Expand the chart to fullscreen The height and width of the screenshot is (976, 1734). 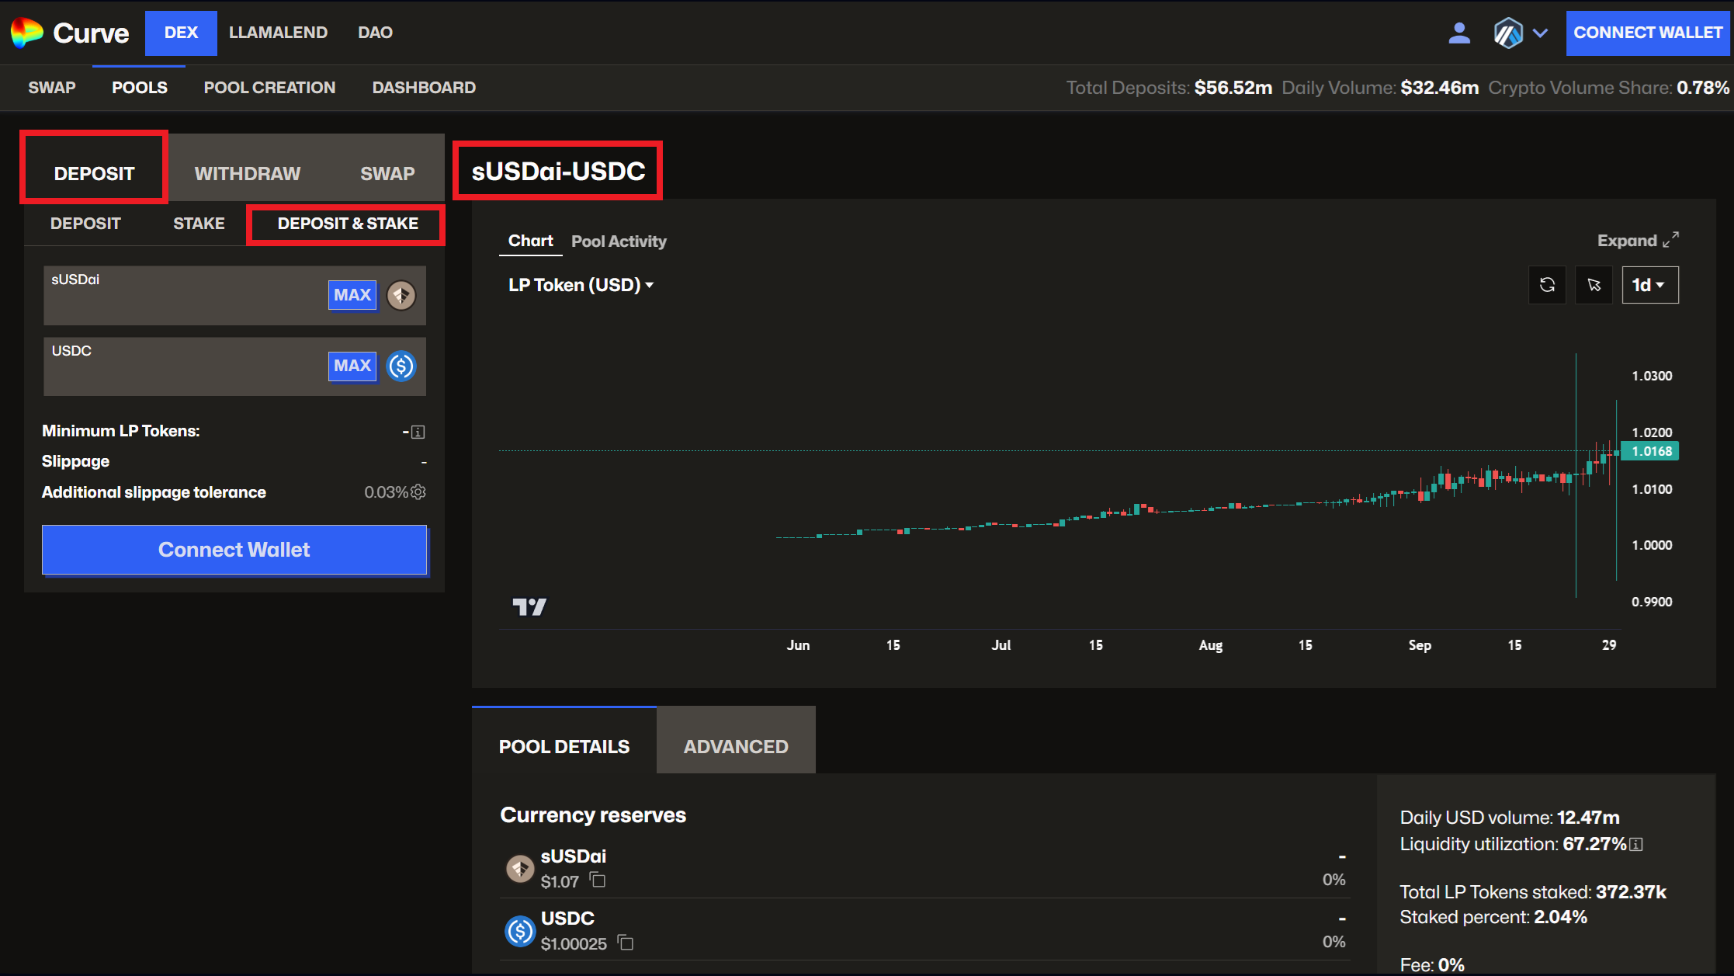click(x=1638, y=241)
